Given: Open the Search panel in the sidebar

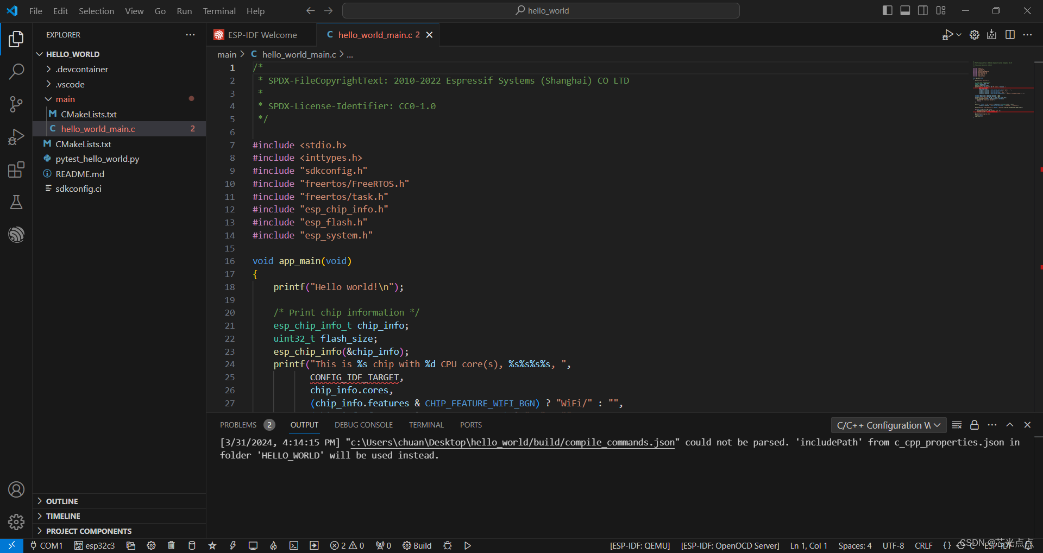Looking at the screenshot, I should [16, 71].
